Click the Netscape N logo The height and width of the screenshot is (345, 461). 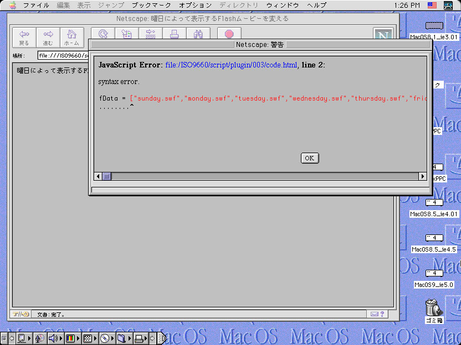click(x=383, y=34)
